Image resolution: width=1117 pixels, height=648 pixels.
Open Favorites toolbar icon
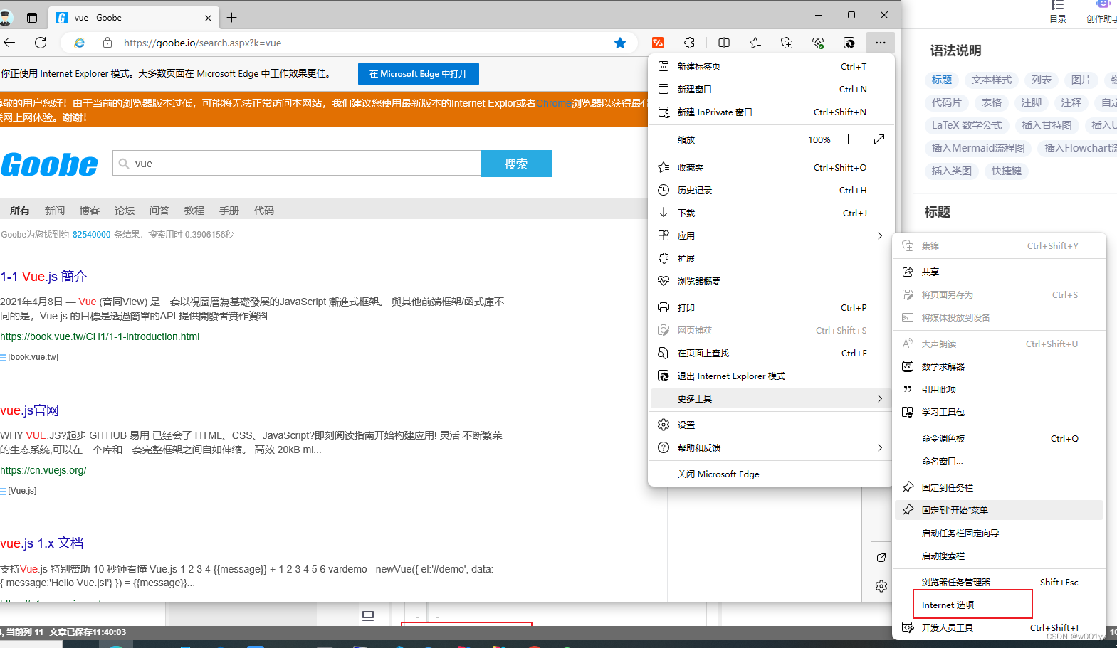point(755,43)
